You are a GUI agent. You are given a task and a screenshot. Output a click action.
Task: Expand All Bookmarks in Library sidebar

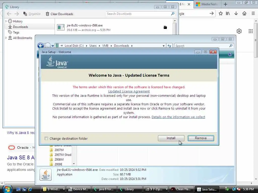pyautogui.click(x=6, y=38)
